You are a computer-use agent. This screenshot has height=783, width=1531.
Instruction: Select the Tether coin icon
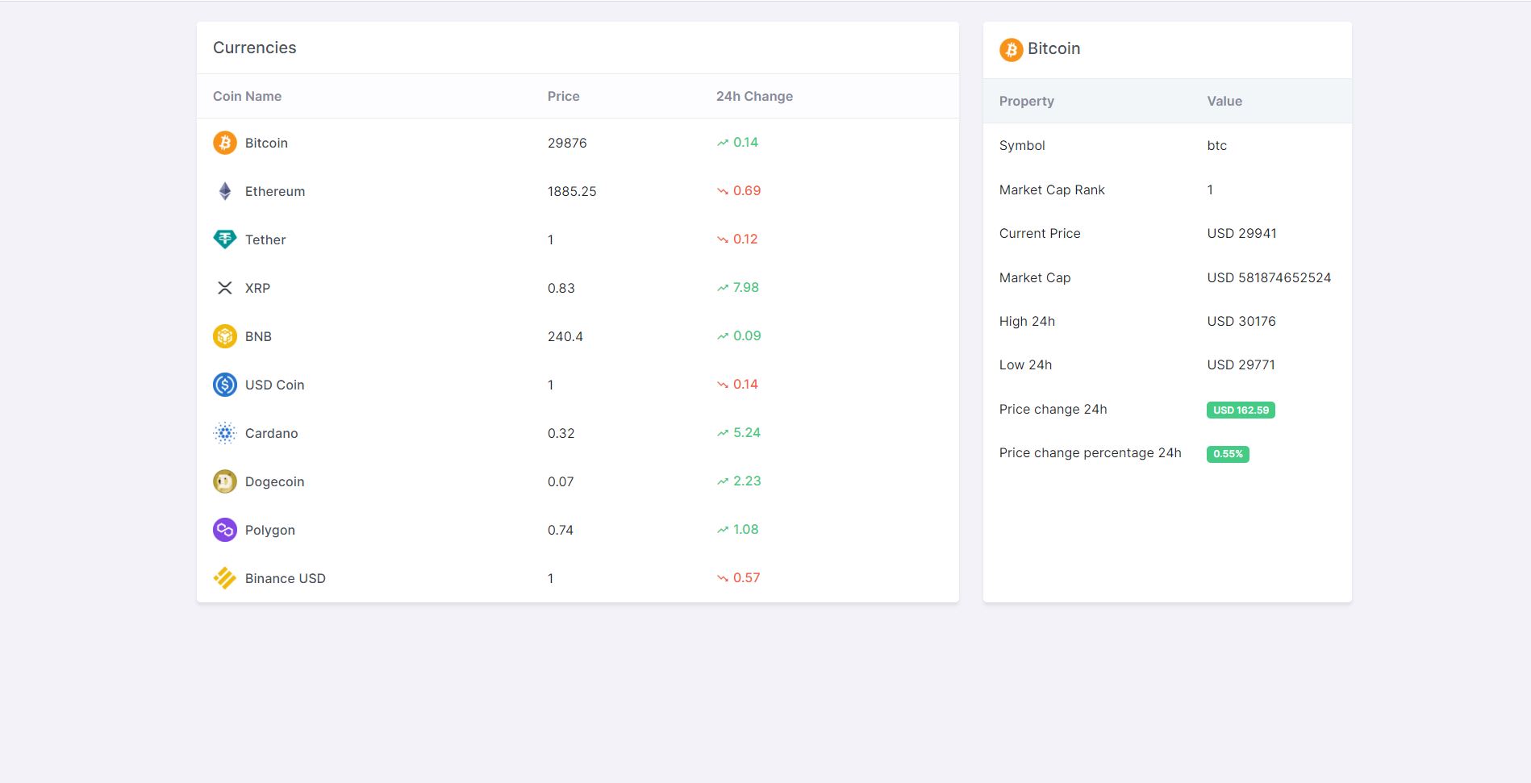click(224, 239)
